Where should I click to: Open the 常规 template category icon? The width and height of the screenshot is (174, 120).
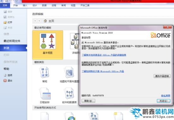pos(45,72)
